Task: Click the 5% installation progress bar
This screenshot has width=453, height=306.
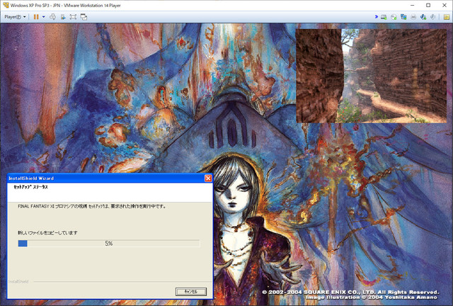Action: click(x=108, y=244)
